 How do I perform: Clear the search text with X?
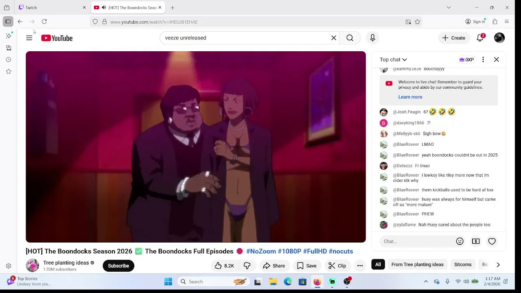click(334, 38)
